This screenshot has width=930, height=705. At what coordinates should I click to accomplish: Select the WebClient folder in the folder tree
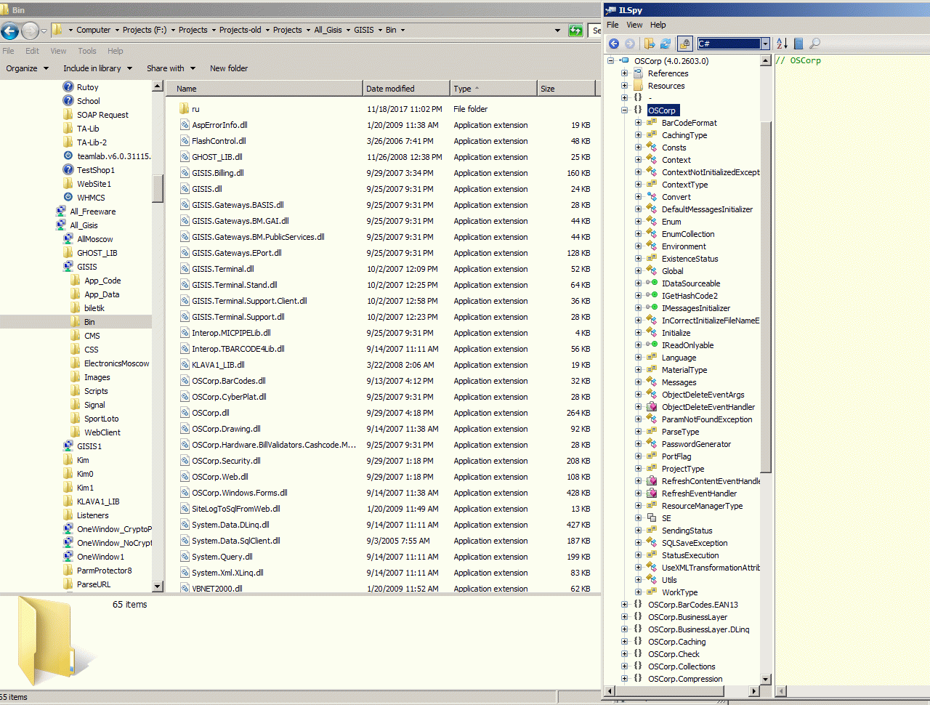102,432
